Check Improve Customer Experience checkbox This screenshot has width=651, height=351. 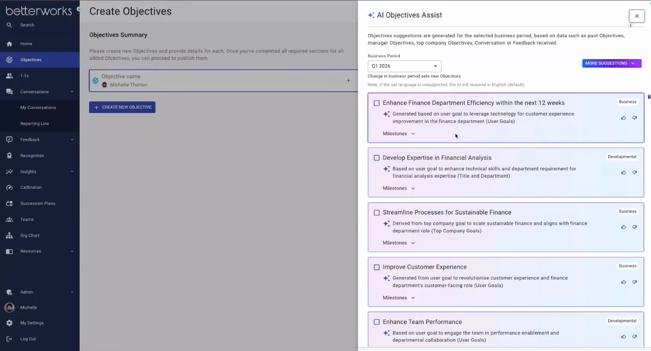377,267
